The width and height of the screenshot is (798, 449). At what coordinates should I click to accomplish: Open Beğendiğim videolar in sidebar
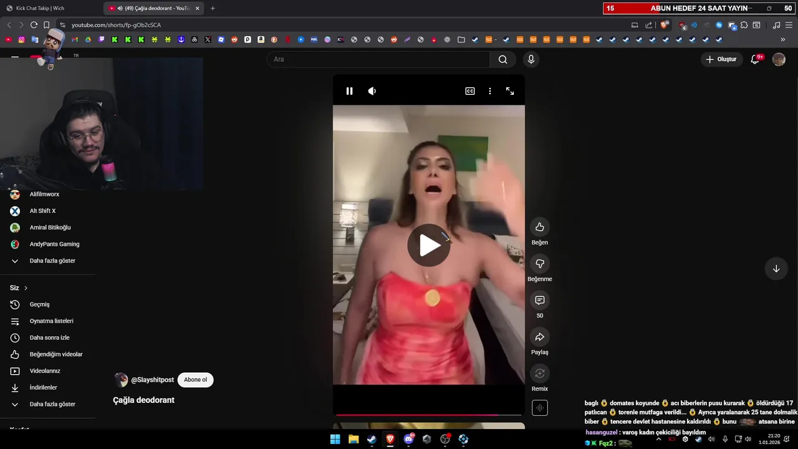click(x=56, y=354)
